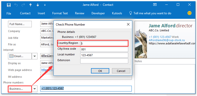Viewport: 197px width, 96px height.
Task: Switch to the Review tab
Action: tap(79, 13)
